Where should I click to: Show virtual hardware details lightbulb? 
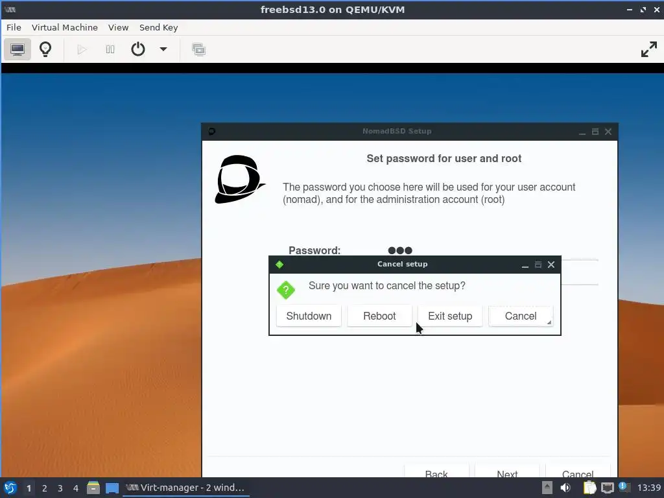coord(45,49)
